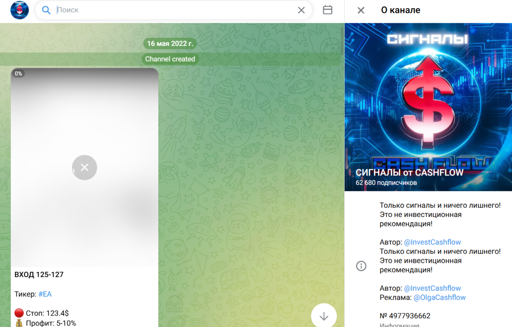The image size is (512, 327).
Task: Open the СИГНАЛЫ channel cover image
Action: coord(428,107)
